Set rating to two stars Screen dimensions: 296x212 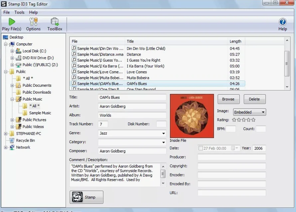239,120
